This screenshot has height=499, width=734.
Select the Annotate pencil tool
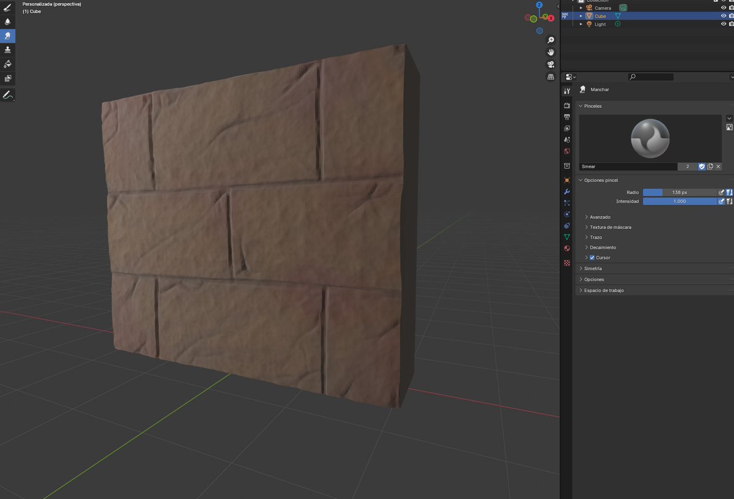8,95
